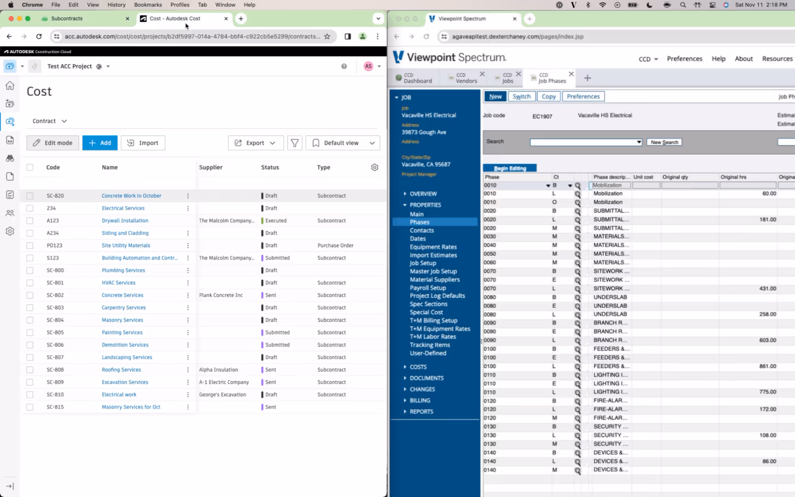This screenshot has height=497, width=795.
Task: Open the Contract dropdown
Action: [x=50, y=121]
